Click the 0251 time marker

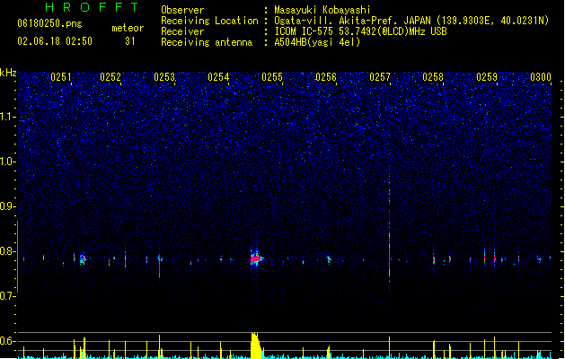[61, 77]
